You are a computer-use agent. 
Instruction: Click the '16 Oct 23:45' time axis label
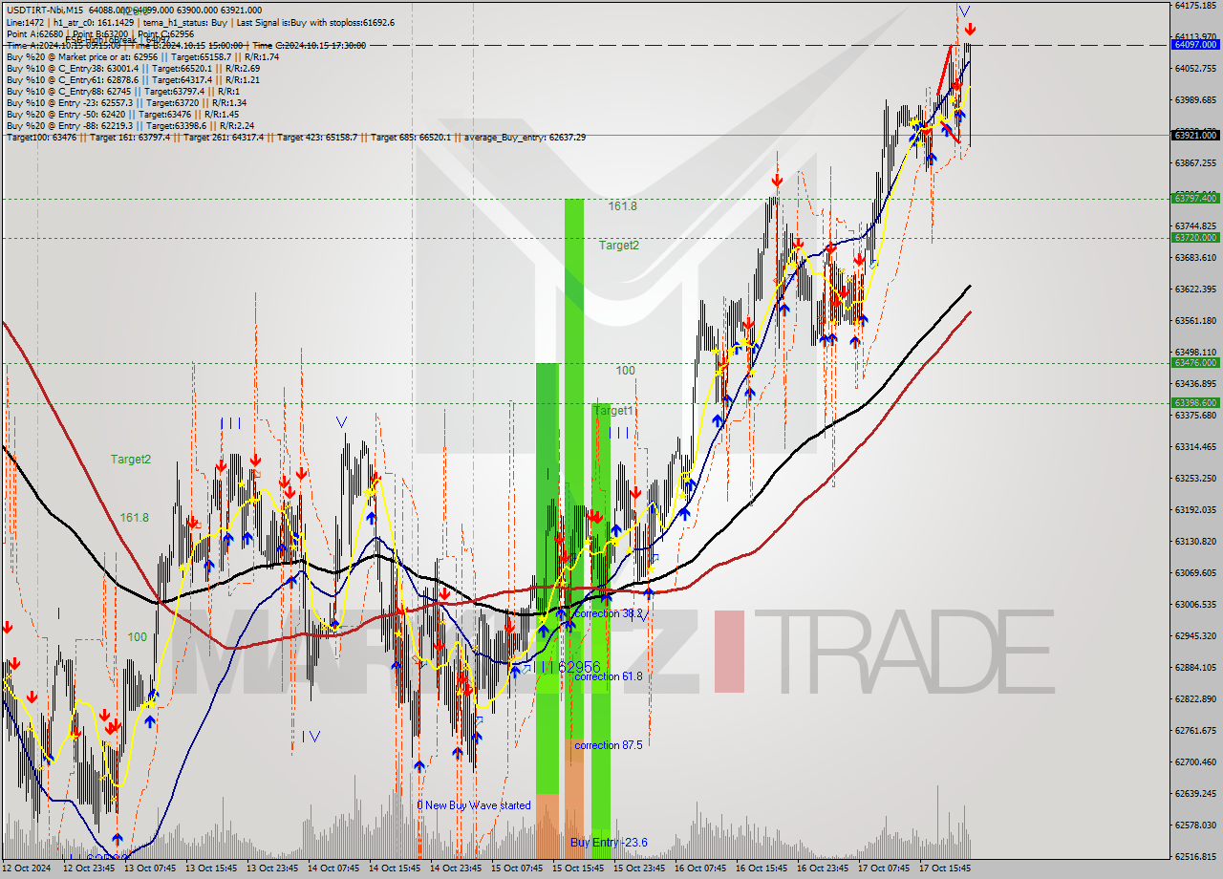(822, 868)
